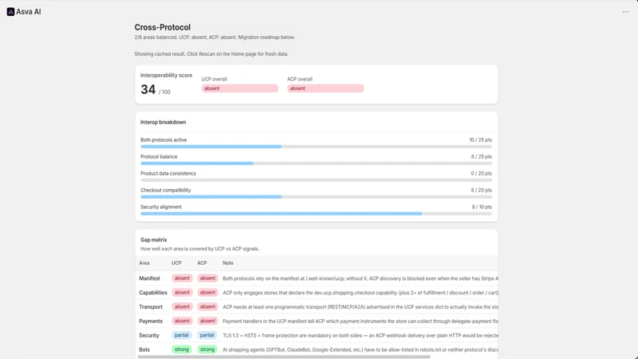Click the Asva AI logo icon
The height and width of the screenshot is (359, 638).
(10, 12)
